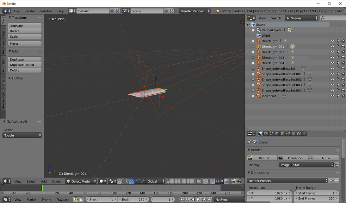Screen dimensions: 346x203
Task: Open the Render Layers properties tab
Action: coord(266,134)
